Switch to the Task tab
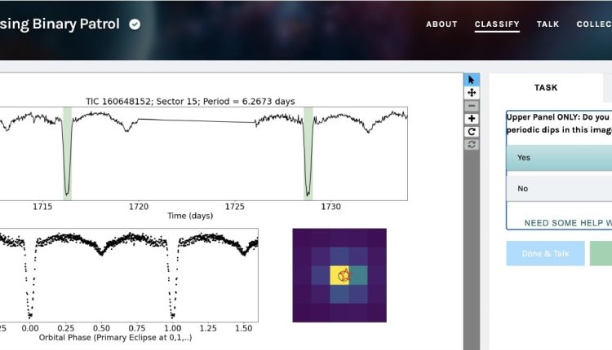Viewport: 612px width, 350px height. [x=546, y=88]
